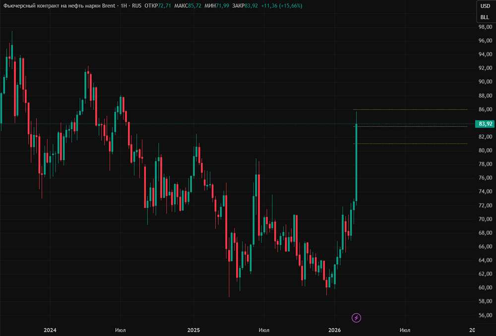This screenshot has width=496, height=336.
Task: Click the 1Н interval label in header
Action: click(x=124, y=5)
